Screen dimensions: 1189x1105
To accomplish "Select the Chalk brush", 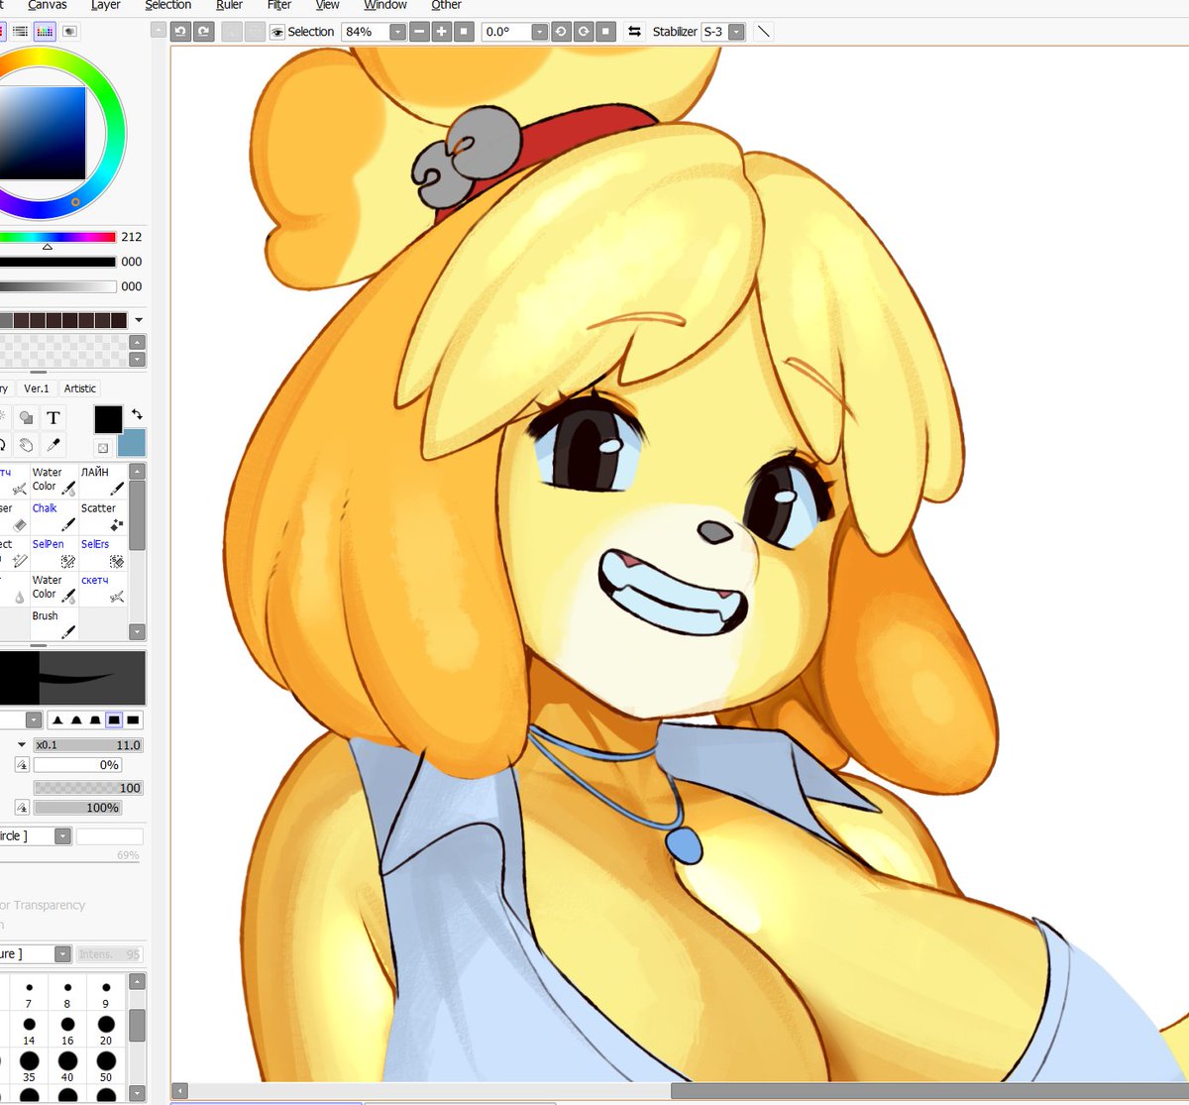I will tap(54, 516).
